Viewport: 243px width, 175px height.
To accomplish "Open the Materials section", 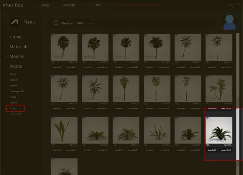I will 19,47.
